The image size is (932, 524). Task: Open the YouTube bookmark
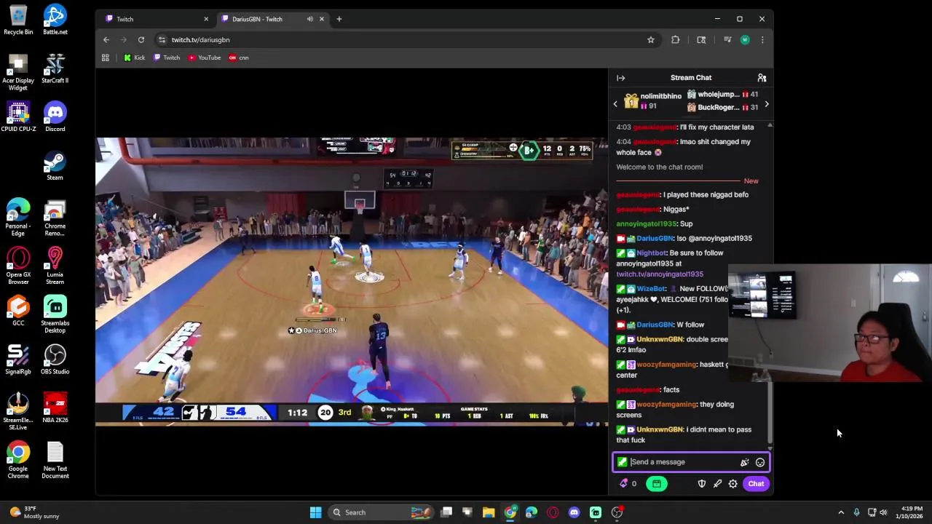tap(205, 57)
